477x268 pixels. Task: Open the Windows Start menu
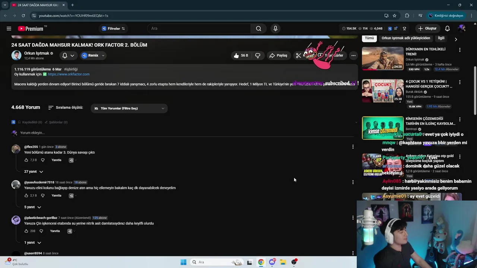coord(183,262)
